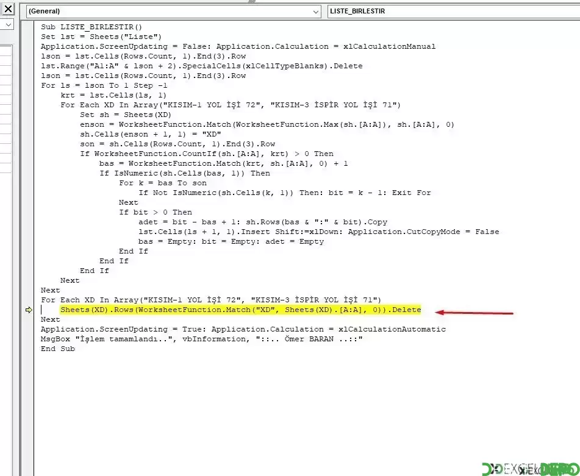Open the LISTE_BIRLESTIR procedure dropdown
This screenshot has height=476, width=580.
454,12
